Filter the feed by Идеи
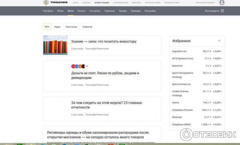 (x=57, y=27)
